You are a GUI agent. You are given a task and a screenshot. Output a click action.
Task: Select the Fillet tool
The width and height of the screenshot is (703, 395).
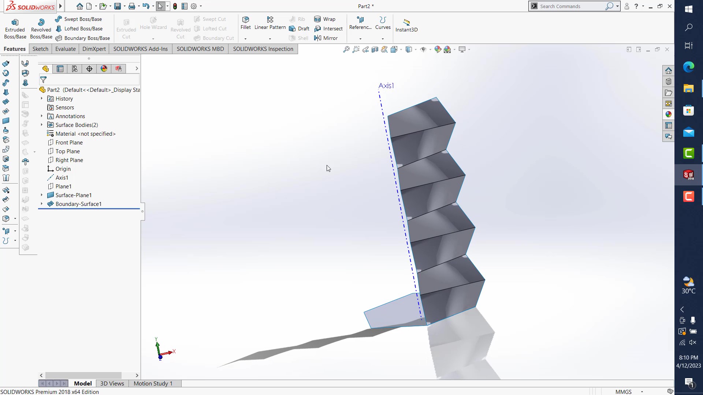pos(246,23)
